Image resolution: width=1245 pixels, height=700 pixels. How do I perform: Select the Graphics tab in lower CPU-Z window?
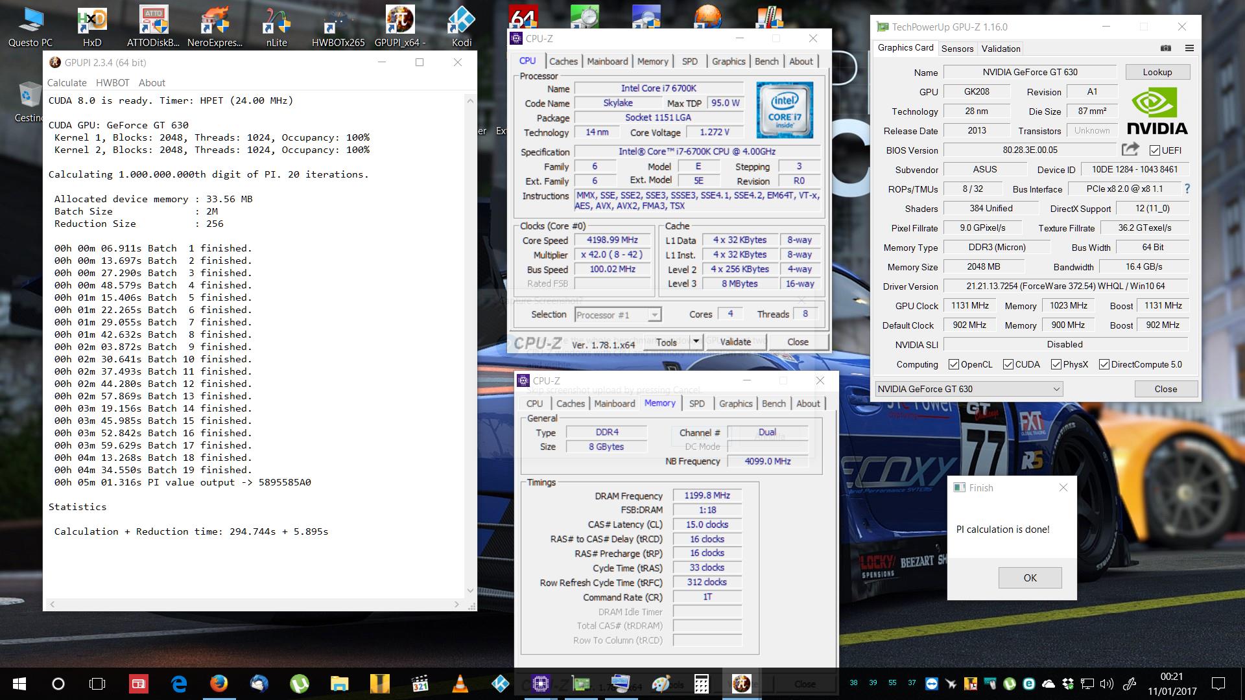pos(735,403)
